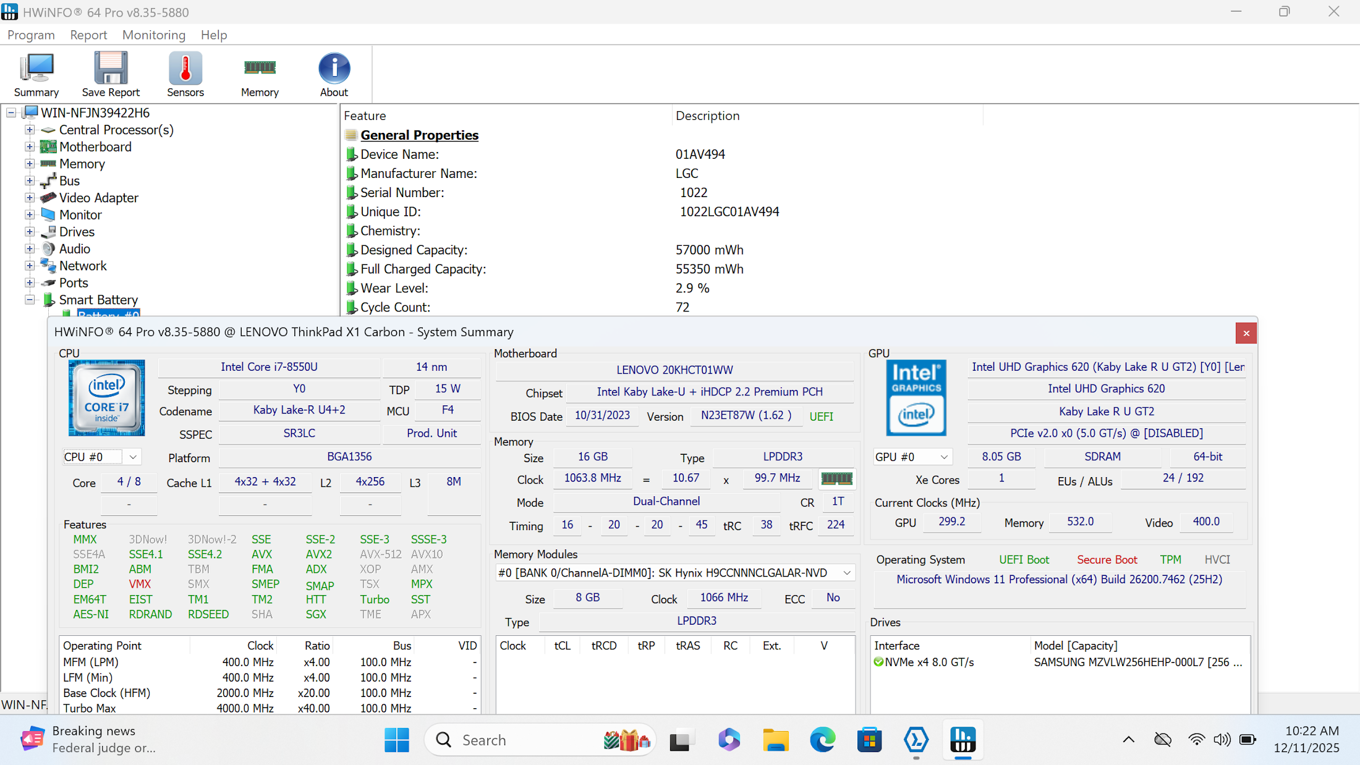The width and height of the screenshot is (1360, 765).
Task: Expand the Central Processor(s) tree node
Action: 30,130
